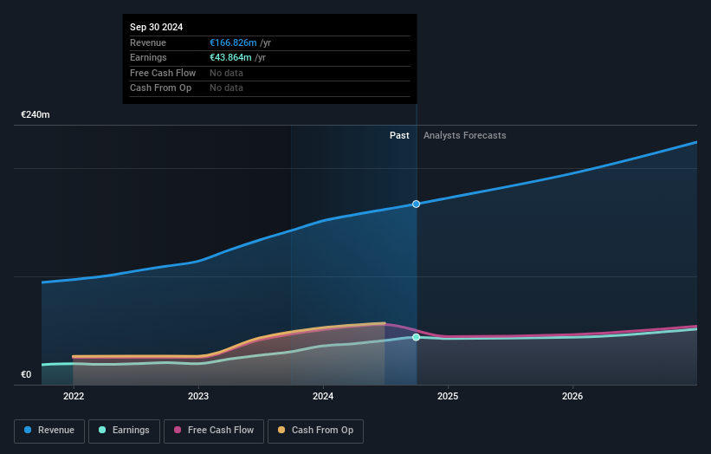
Task: Click the 2026 x-axis label
Action: [572, 396]
